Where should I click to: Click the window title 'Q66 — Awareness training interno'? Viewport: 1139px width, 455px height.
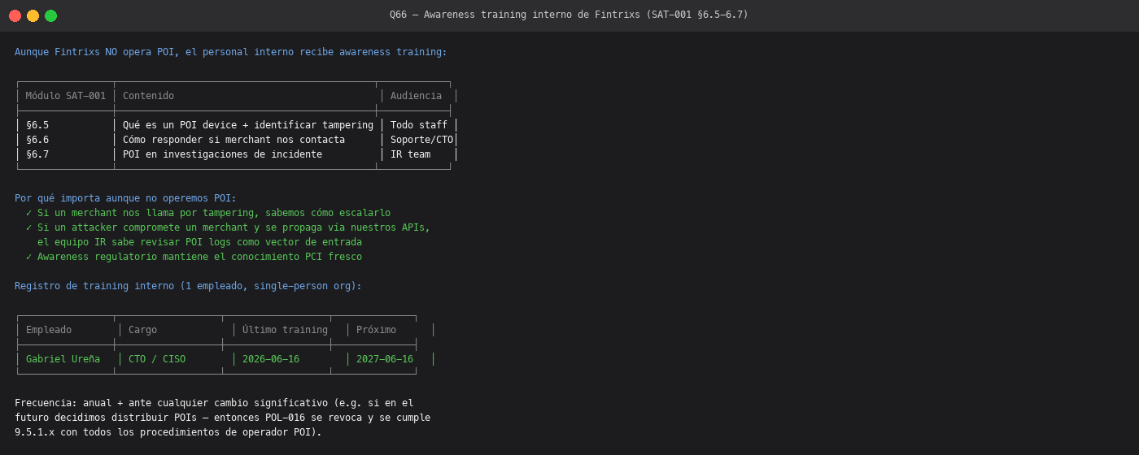(x=569, y=15)
